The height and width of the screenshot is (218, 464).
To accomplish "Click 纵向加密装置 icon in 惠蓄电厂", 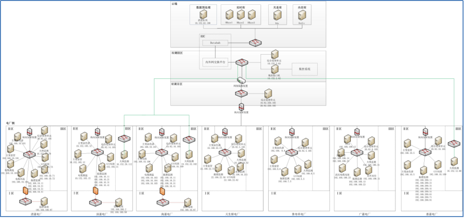I will pos(425,132).
